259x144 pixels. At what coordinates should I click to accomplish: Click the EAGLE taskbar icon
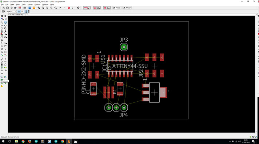click(69, 141)
